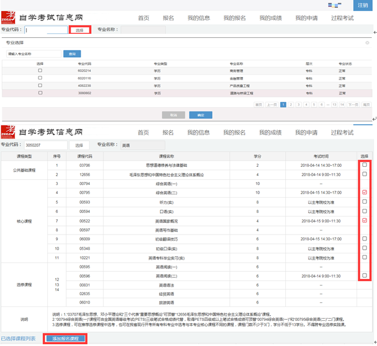This screenshot has height=346, width=377.
Task: Click the 注销 logout button
Action: point(362,5)
